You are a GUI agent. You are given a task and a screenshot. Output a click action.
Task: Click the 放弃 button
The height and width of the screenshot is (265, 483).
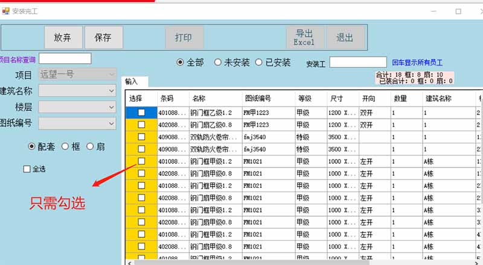(x=63, y=37)
